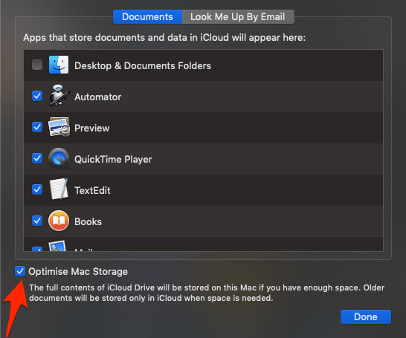Image resolution: width=406 pixels, height=338 pixels.
Task: Select the 'QuickTime Player' row label
Action: (113, 160)
